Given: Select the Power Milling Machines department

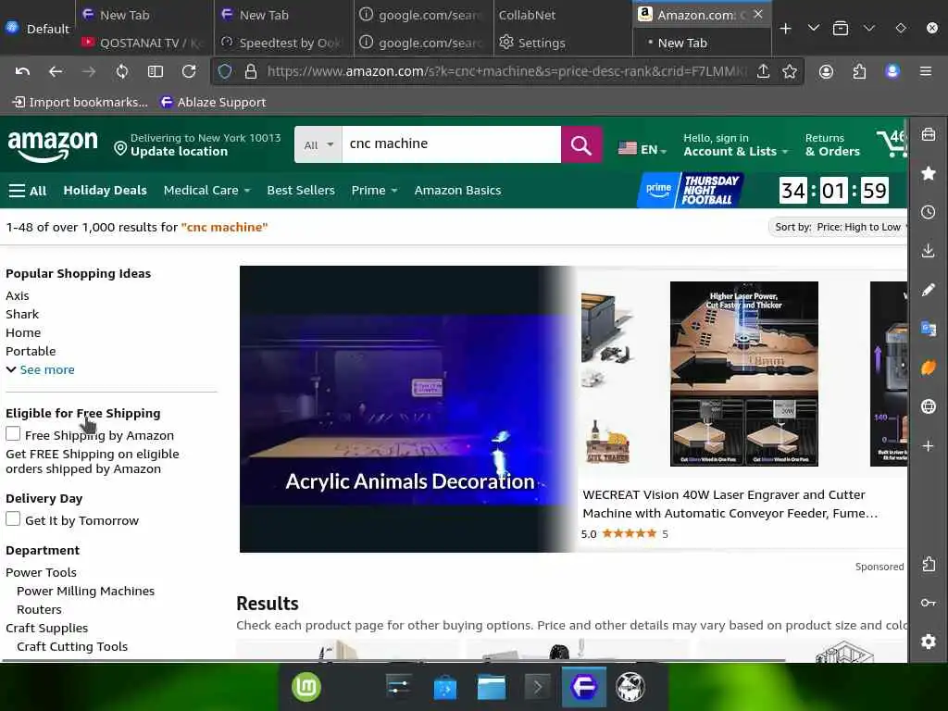Looking at the screenshot, I should tap(85, 591).
